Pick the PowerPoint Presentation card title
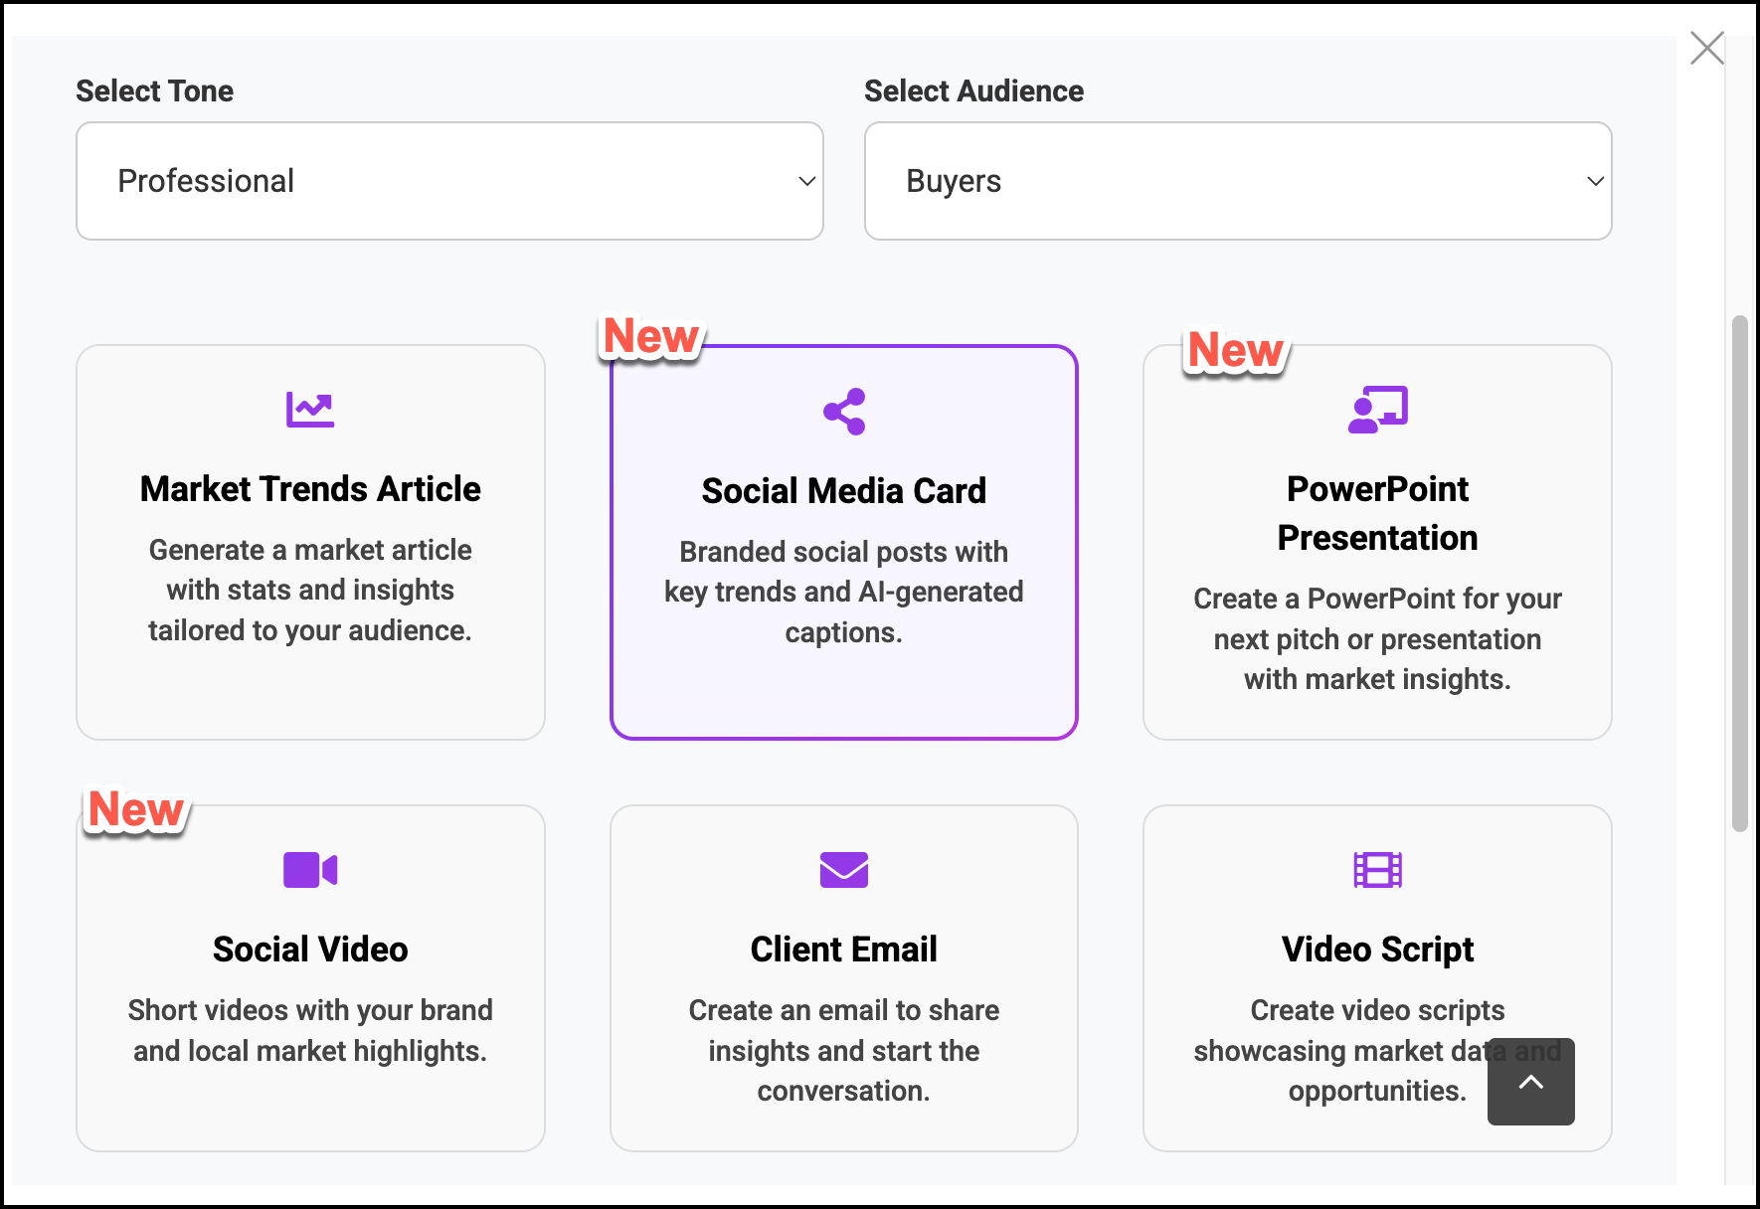 click(x=1377, y=513)
